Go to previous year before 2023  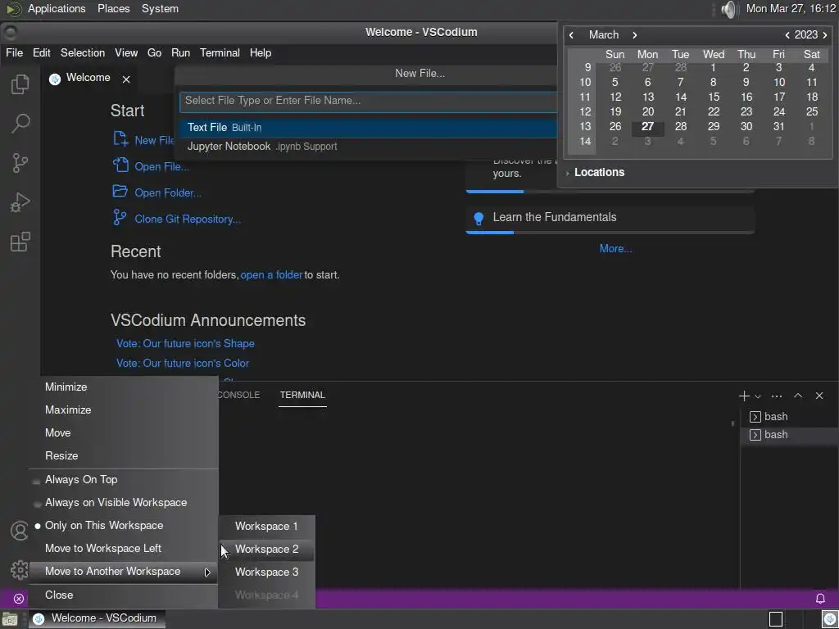(x=787, y=34)
